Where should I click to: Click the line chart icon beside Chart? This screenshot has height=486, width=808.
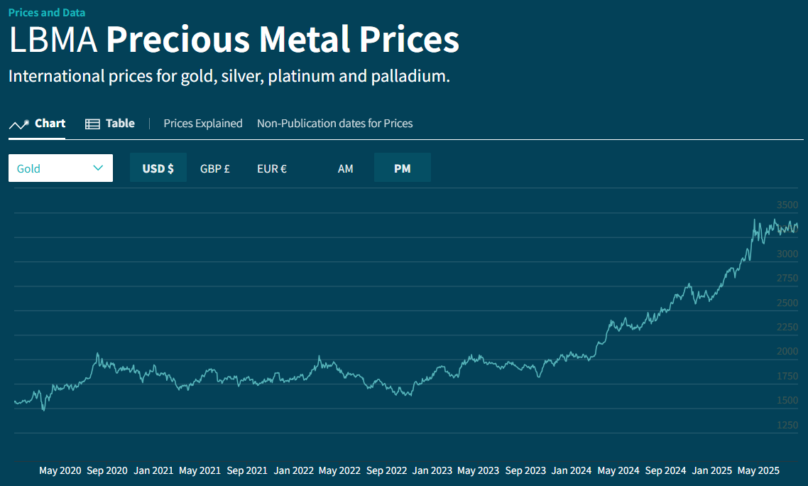click(x=18, y=124)
